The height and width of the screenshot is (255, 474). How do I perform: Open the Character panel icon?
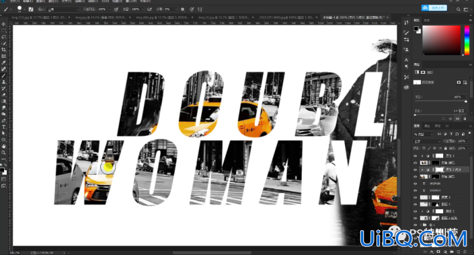point(406,60)
